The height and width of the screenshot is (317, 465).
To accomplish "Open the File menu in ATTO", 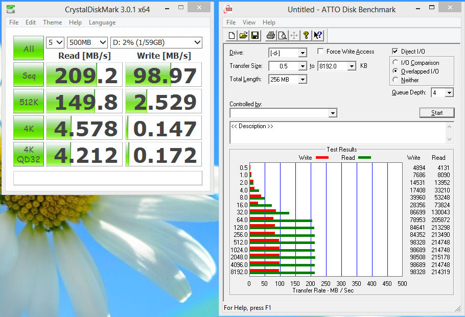I will (231, 22).
